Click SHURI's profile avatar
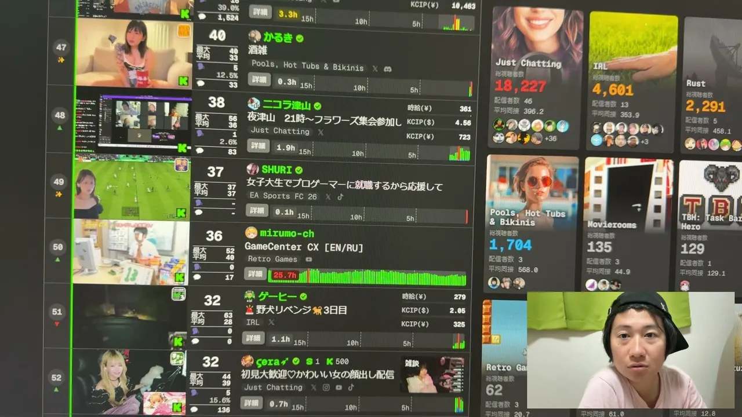742x417 pixels. point(253,169)
